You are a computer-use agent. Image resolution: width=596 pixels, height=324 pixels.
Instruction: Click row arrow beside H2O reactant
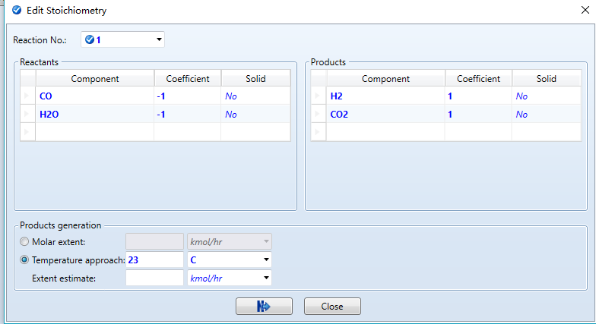pyautogui.click(x=28, y=115)
